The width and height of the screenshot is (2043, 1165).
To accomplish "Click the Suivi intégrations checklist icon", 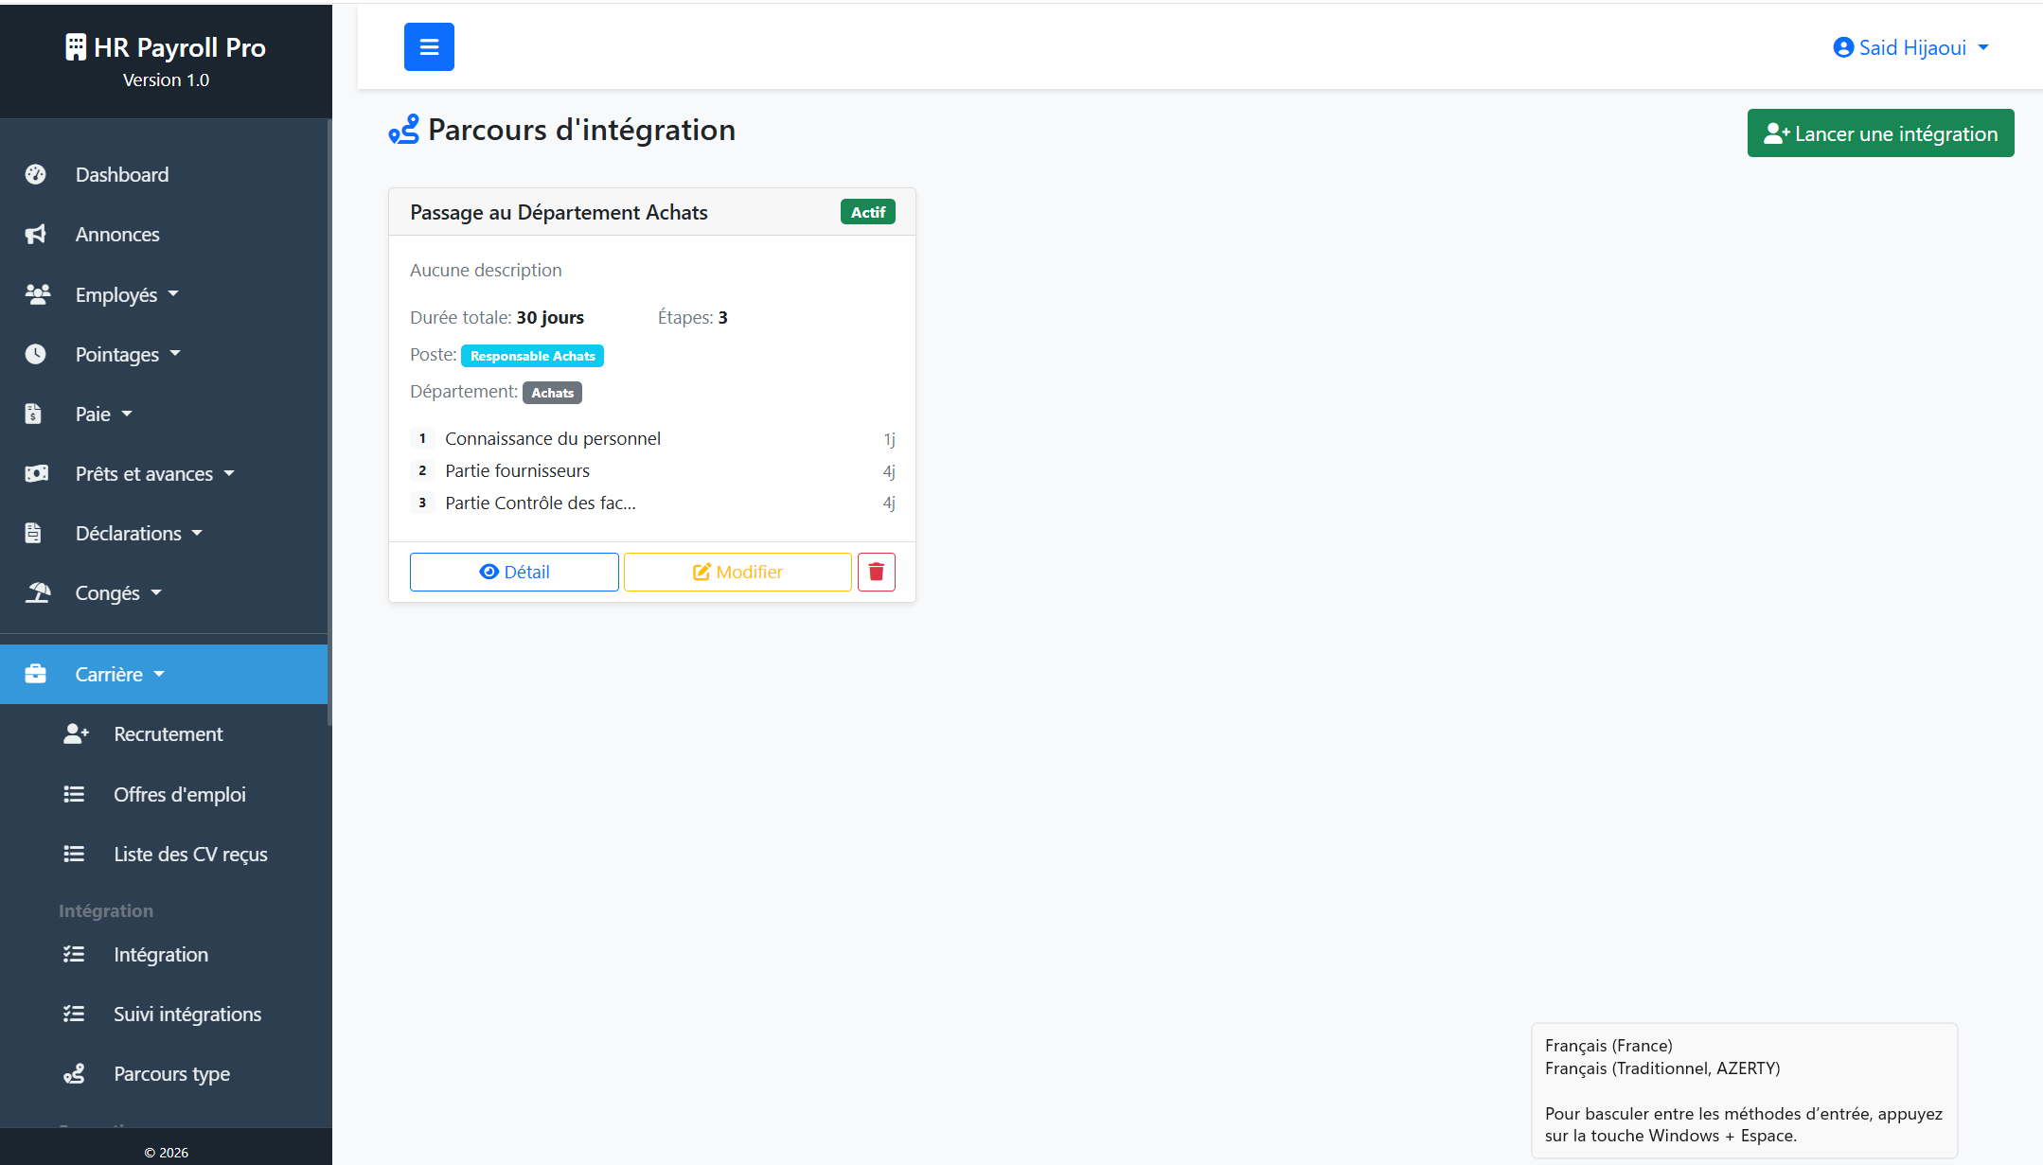I will coord(74,1014).
